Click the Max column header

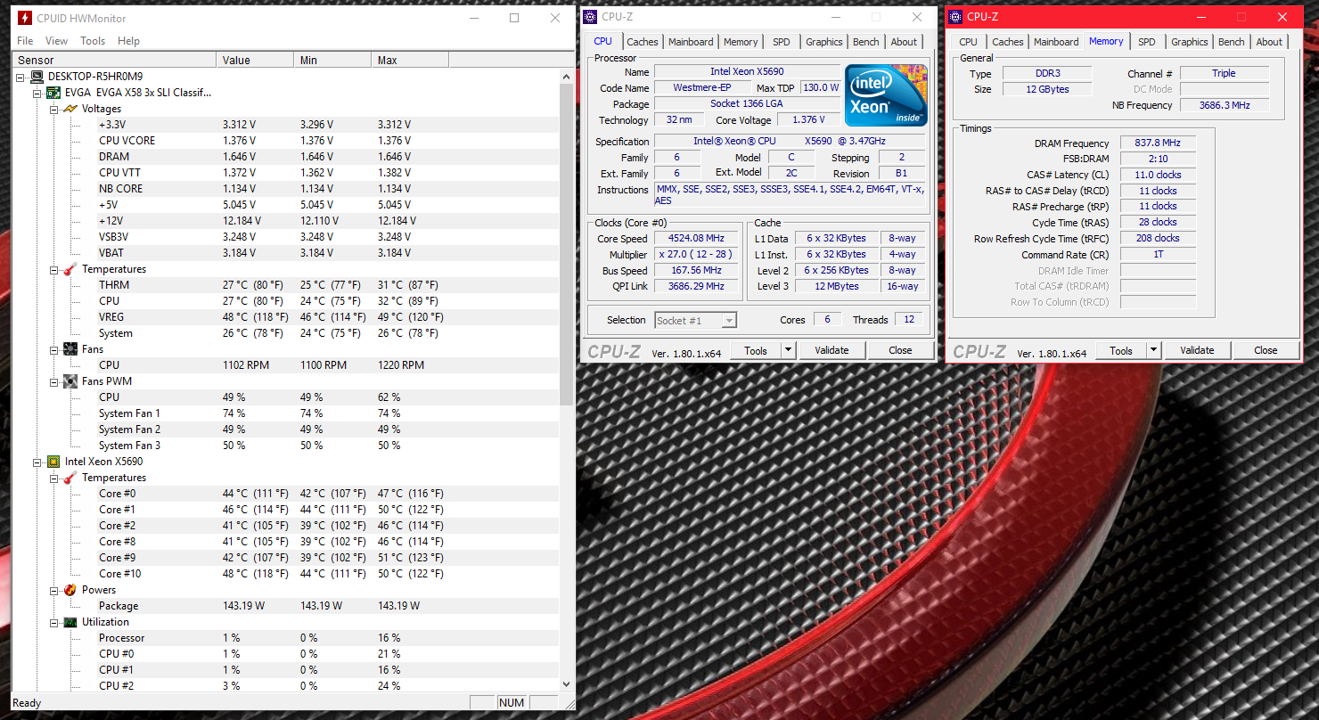[x=410, y=61]
